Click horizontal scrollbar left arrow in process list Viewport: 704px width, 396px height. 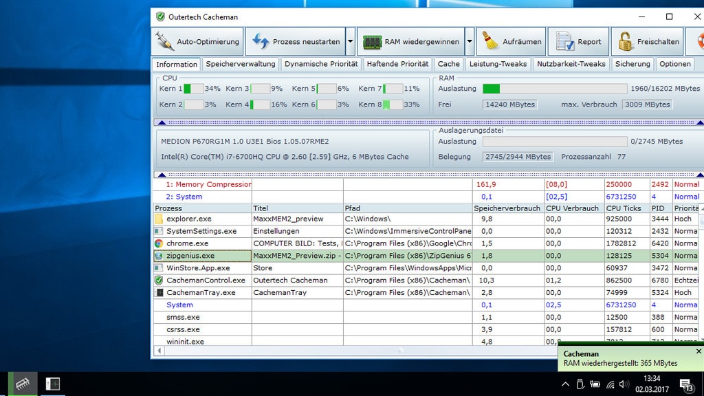[x=159, y=350]
